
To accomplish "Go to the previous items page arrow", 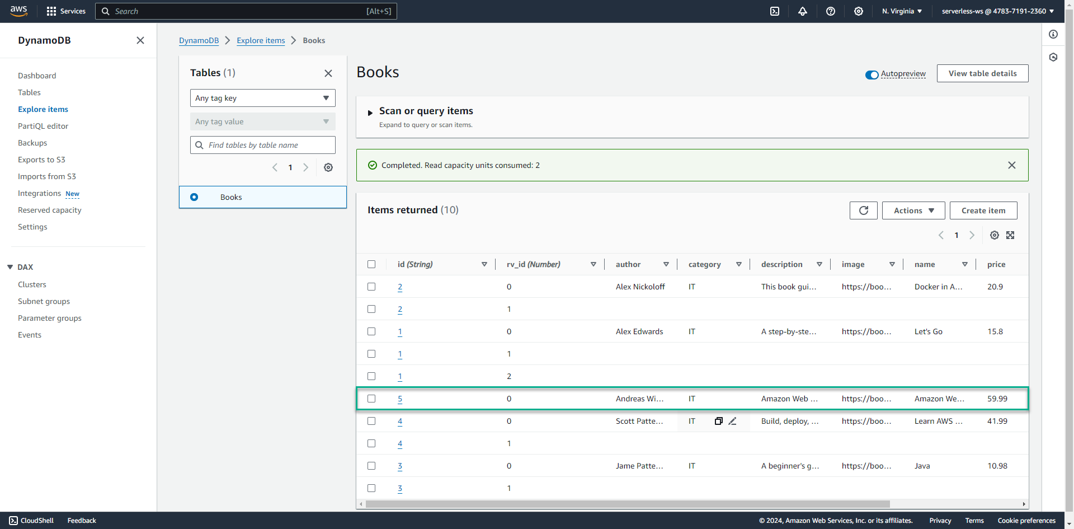I will pyautogui.click(x=941, y=235).
